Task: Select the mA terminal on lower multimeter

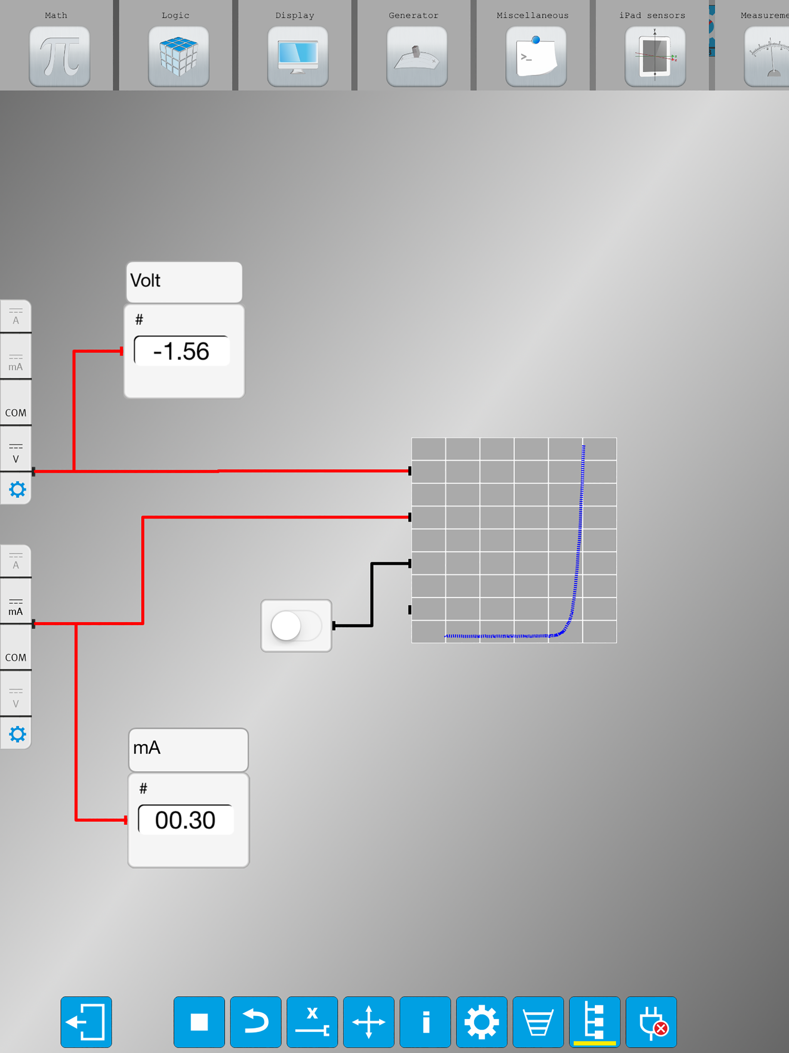Action: pos(16,601)
